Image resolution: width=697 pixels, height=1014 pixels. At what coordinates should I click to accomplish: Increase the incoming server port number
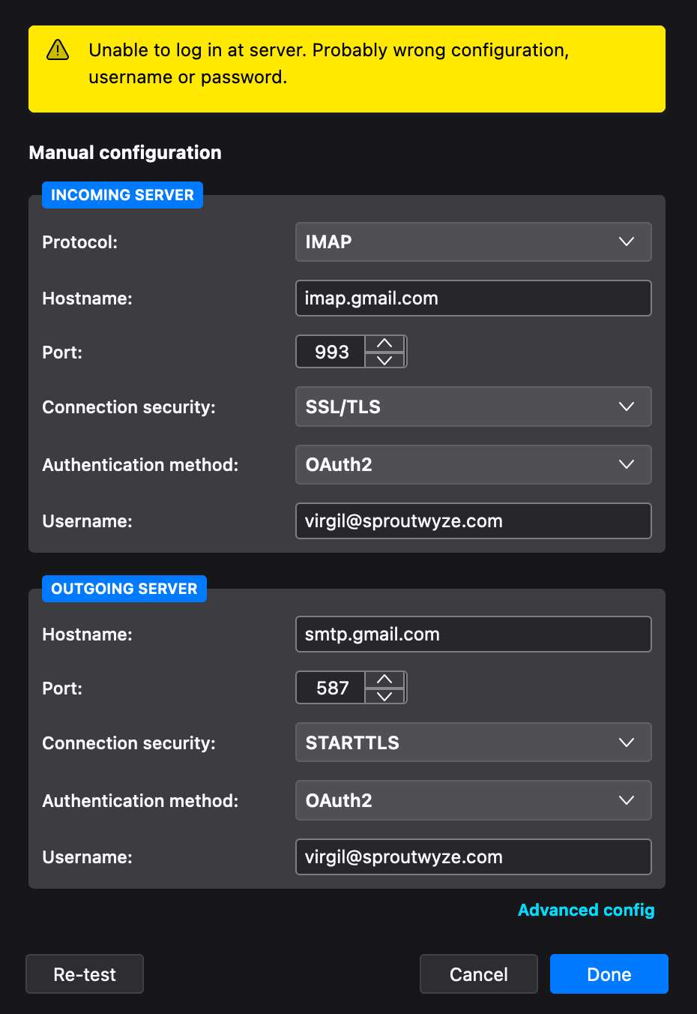[384, 343]
